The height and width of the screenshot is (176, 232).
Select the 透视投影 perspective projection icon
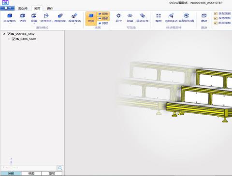click(60, 16)
